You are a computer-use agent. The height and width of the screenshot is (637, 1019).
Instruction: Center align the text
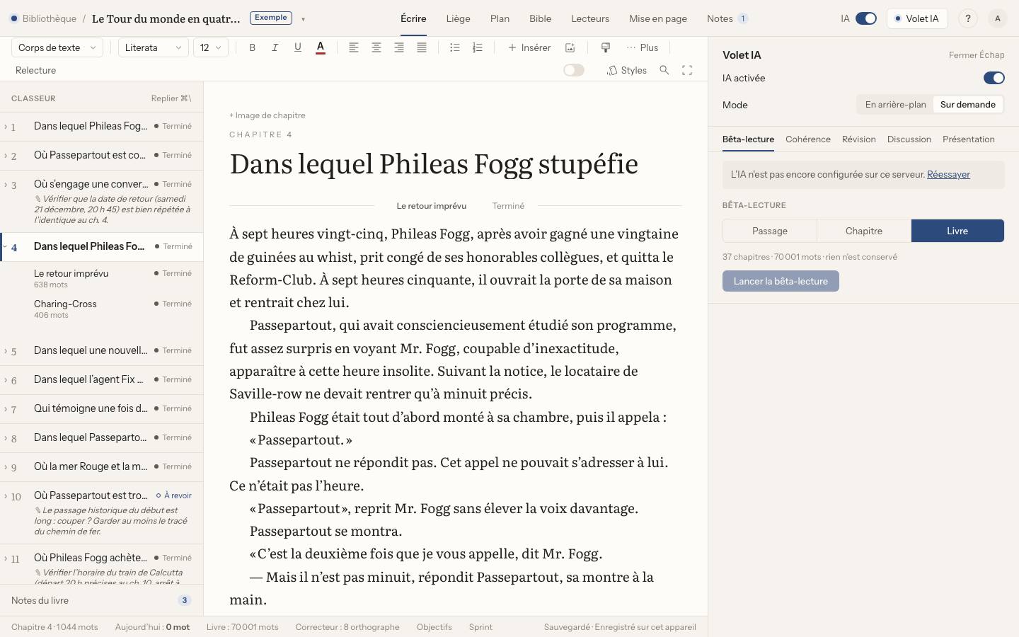click(376, 47)
